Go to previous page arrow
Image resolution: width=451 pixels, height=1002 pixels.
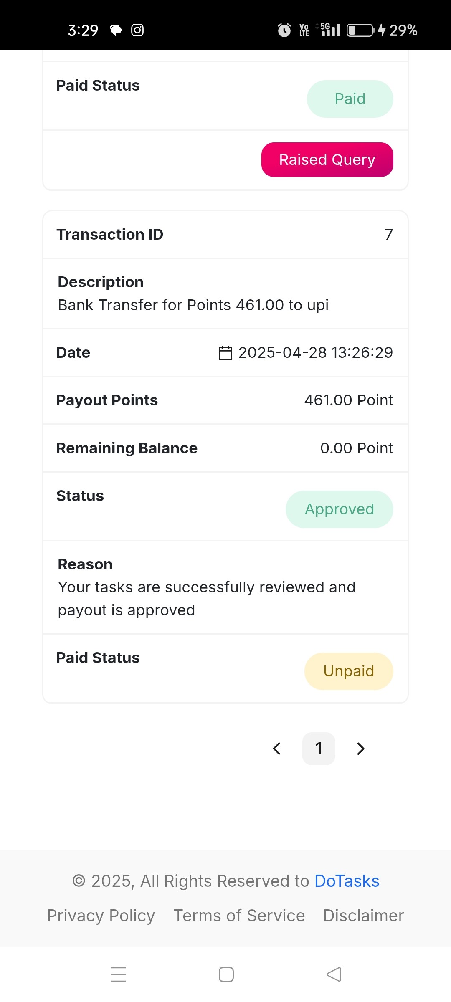pos(276,749)
